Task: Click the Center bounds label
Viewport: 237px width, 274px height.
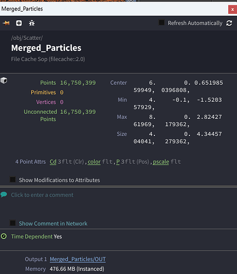Action: pyautogui.click(x=118, y=83)
